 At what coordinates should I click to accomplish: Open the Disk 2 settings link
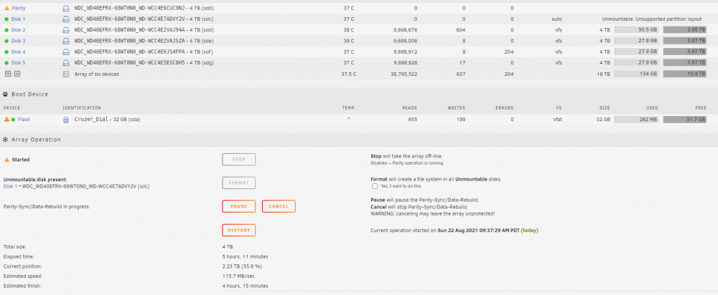click(x=19, y=30)
